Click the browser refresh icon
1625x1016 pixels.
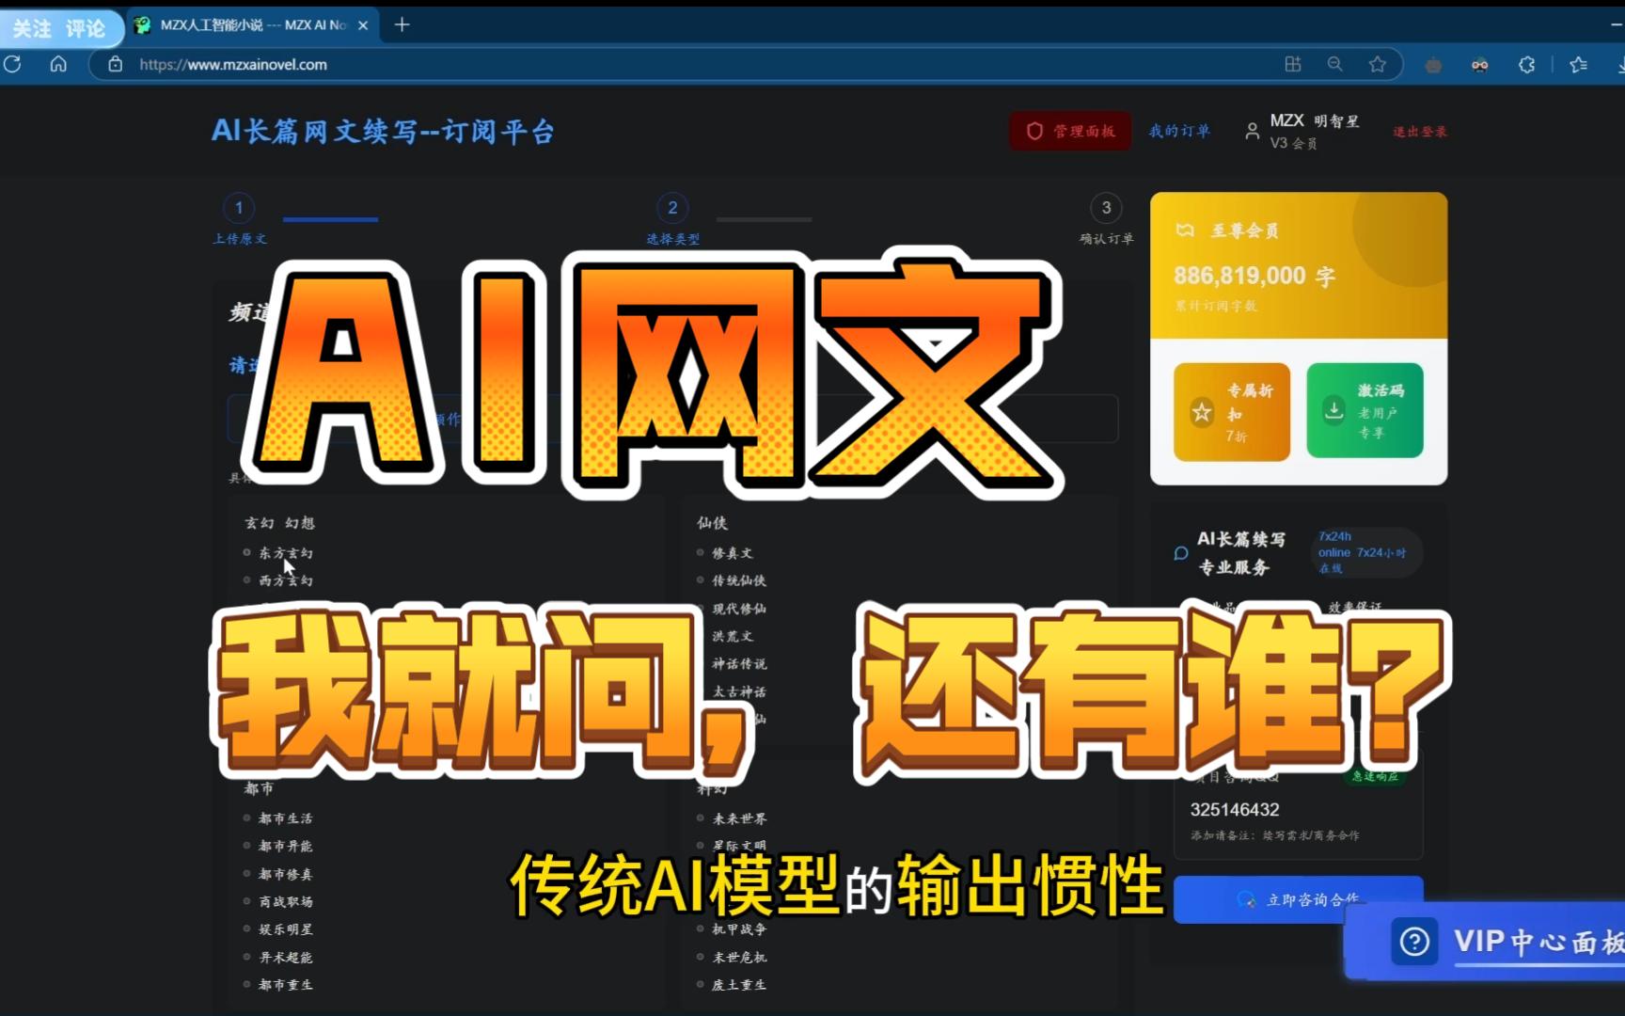click(x=12, y=64)
